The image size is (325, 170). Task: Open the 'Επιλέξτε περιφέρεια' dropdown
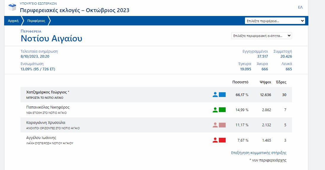(x=275, y=21)
